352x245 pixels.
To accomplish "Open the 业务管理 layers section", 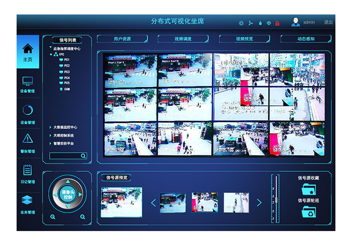I will [x=28, y=204].
